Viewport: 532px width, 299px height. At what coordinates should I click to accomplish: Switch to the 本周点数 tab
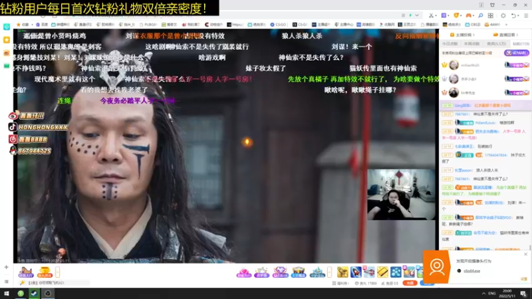point(472,44)
